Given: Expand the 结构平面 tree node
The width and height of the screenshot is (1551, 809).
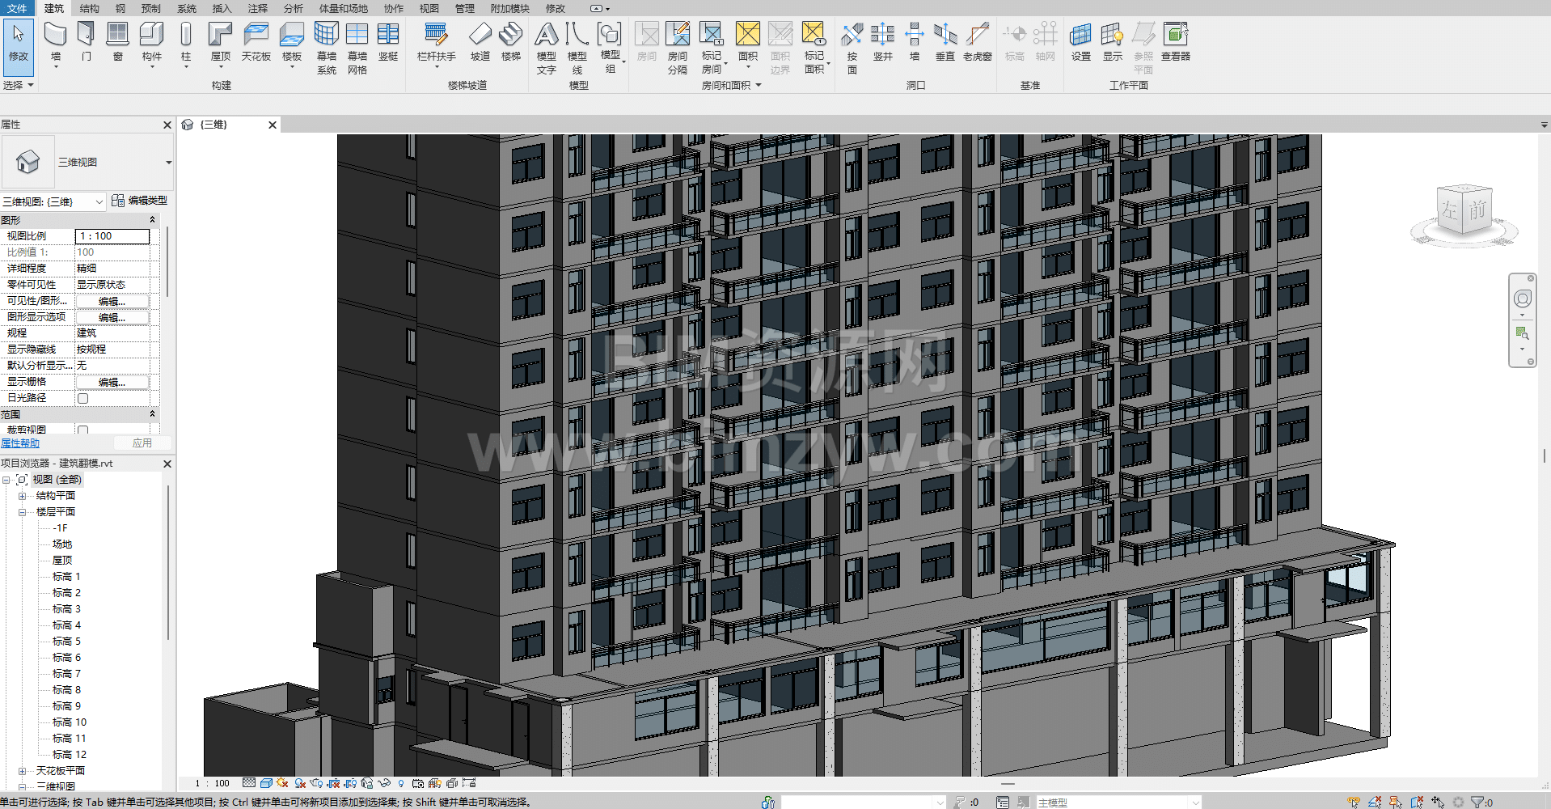Looking at the screenshot, I should click(23, 496).
